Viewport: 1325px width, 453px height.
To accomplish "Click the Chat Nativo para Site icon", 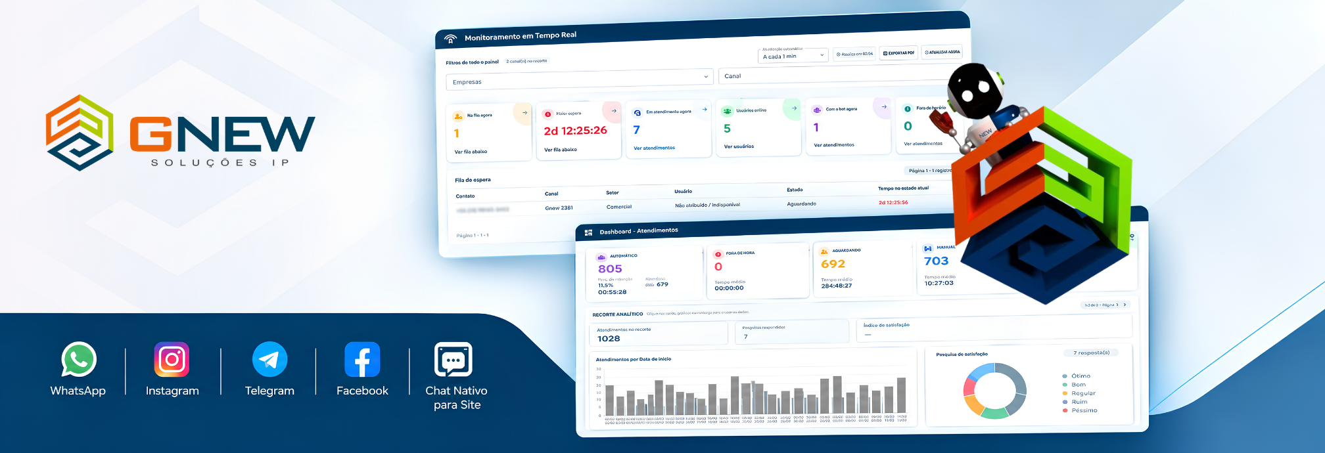I will [x=453, y=359].
